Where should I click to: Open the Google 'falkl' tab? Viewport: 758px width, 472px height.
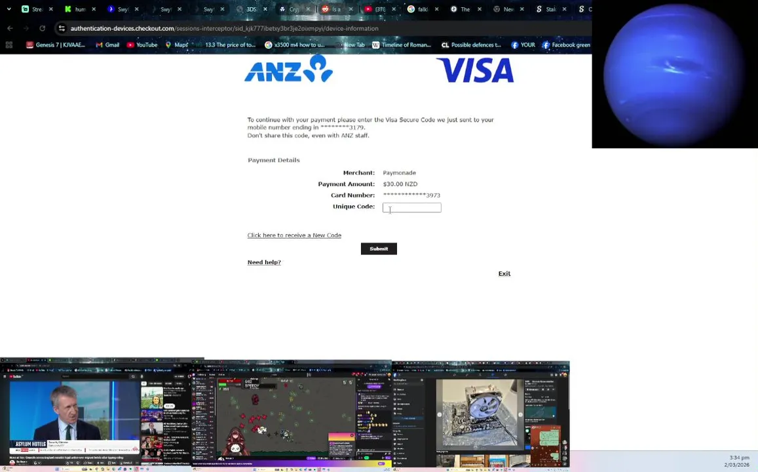(x=418, y=9)
